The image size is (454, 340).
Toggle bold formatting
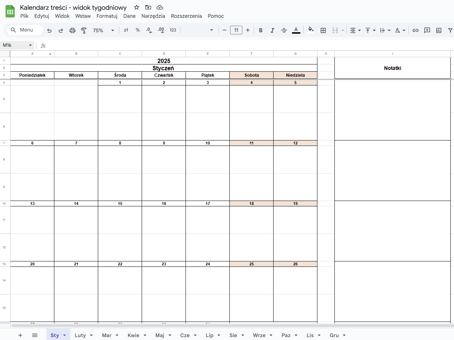click(261, 30)
